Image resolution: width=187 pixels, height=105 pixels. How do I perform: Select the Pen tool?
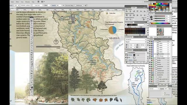[32, 30]
